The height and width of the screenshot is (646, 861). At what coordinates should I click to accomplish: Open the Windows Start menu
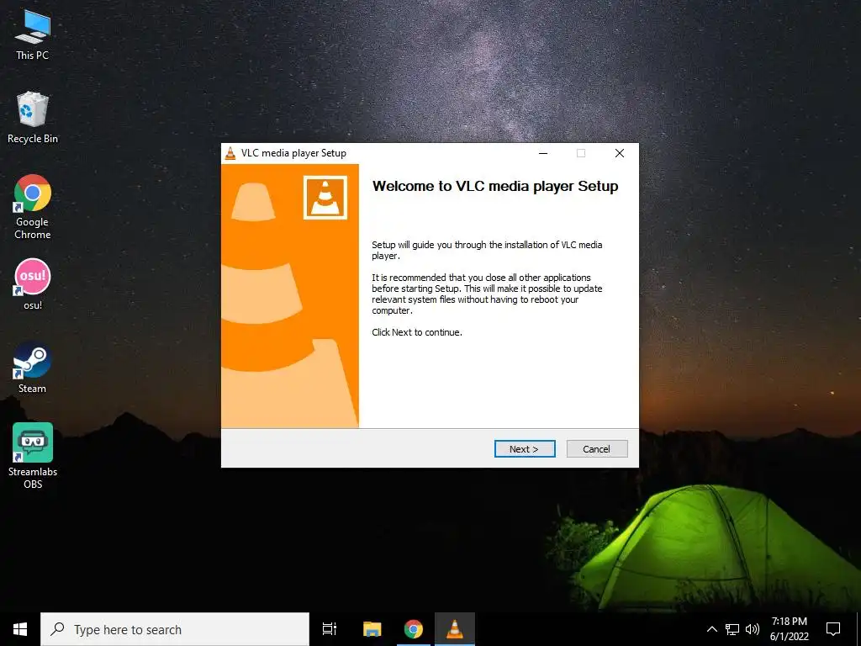pyautogui.click(x=20, y=629)
